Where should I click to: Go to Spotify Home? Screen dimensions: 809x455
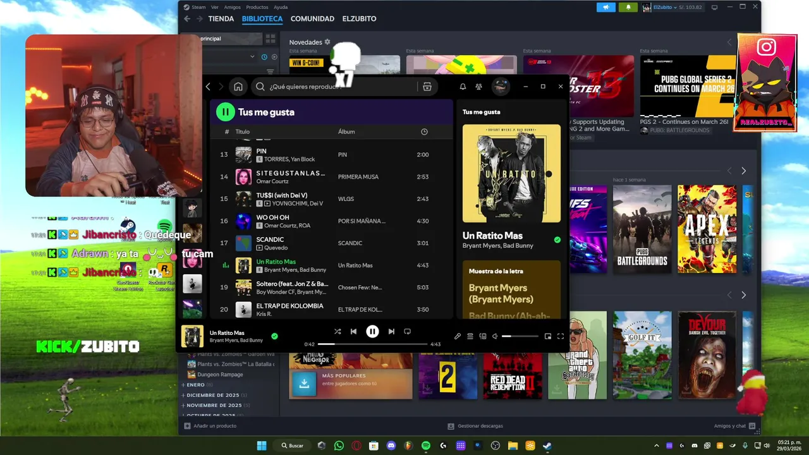(238, 87)
